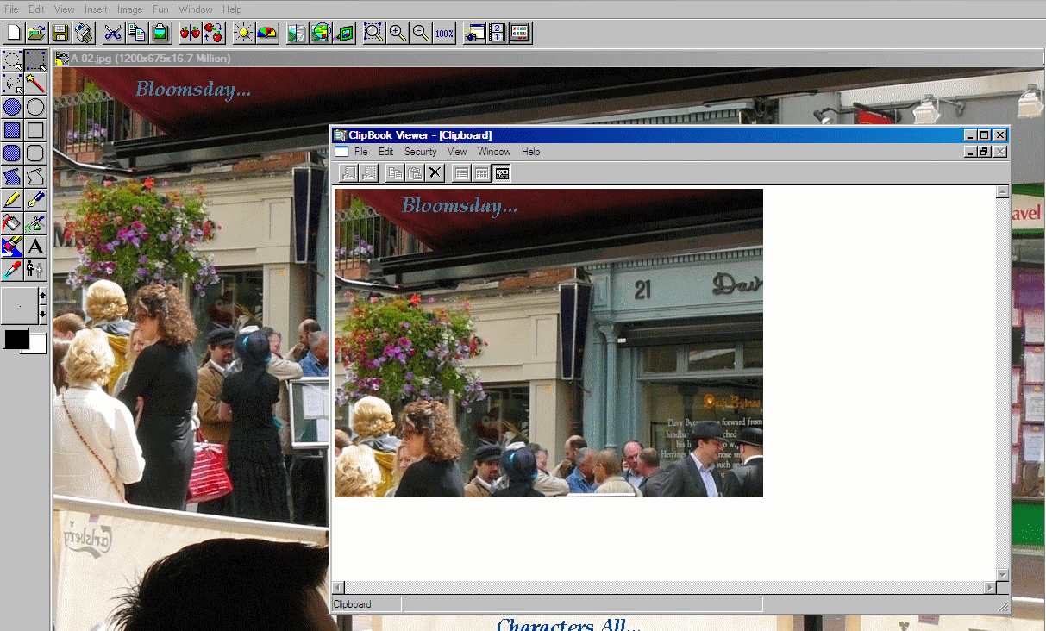Click the film strip numbered icon
This screenshot has height=631, width=1046.
[498, 33]
